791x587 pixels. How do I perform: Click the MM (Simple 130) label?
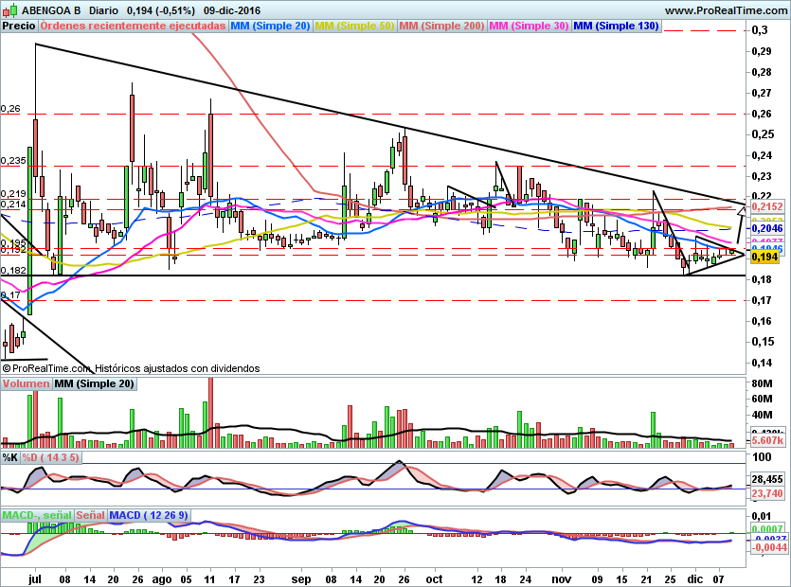click(x=616, y=26)
